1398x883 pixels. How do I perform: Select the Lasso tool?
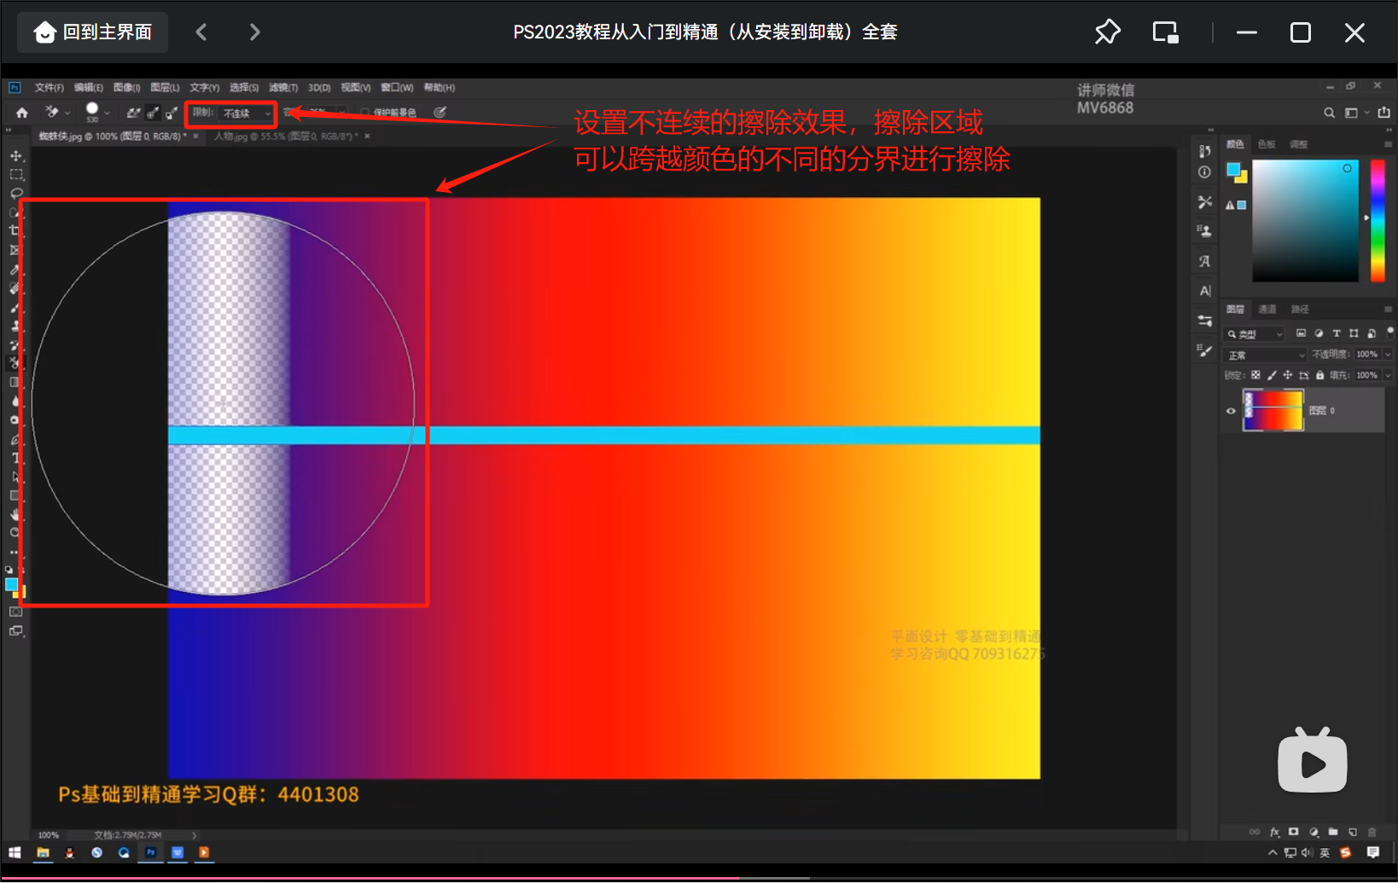click(15, 193)
